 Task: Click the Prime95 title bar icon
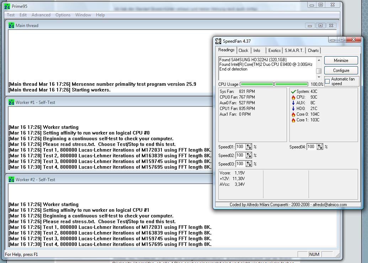pyautogui.click(x=7, y=6)
